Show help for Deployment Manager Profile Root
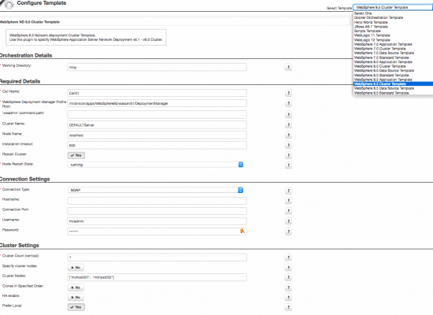This screenshot has height=315, width=433. pyautogui.click(x=288, y=103)
